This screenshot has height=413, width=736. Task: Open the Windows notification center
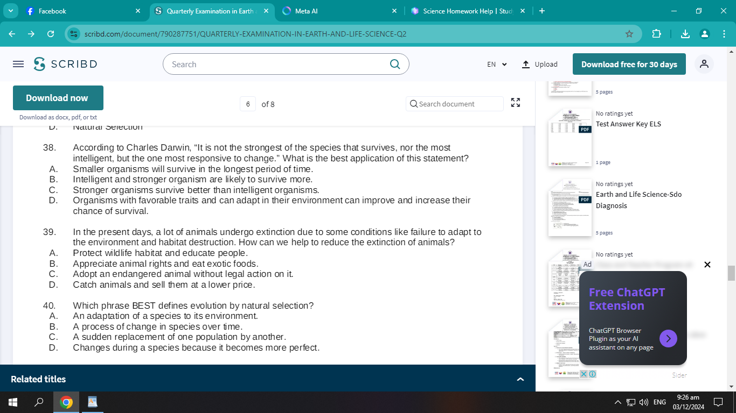718,402
